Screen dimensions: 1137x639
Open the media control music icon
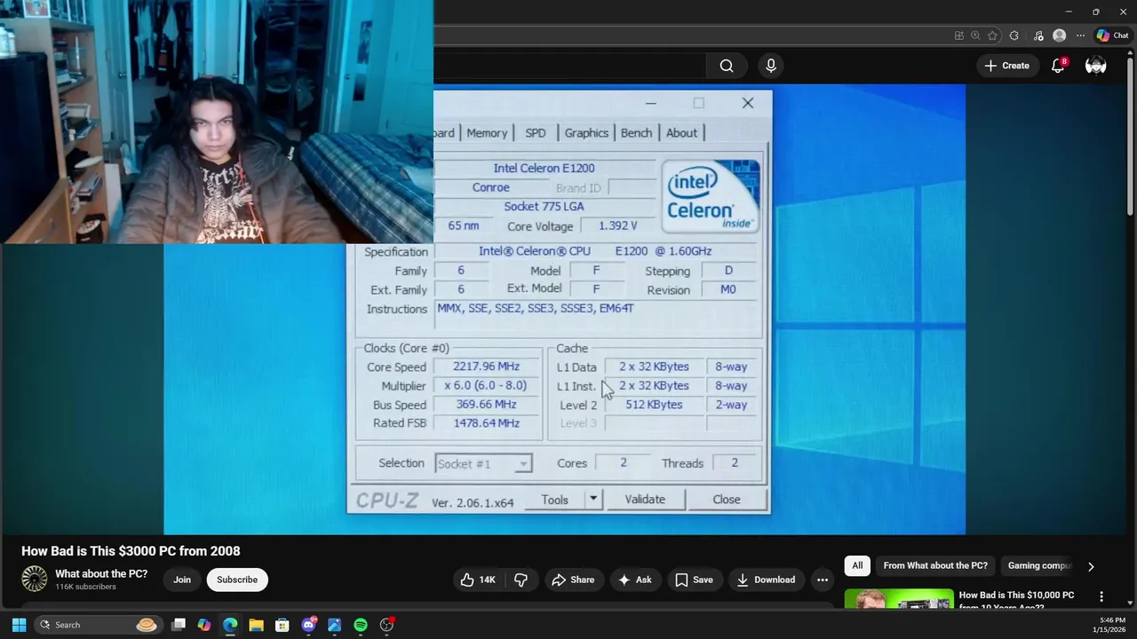(x=1038, y=35)
